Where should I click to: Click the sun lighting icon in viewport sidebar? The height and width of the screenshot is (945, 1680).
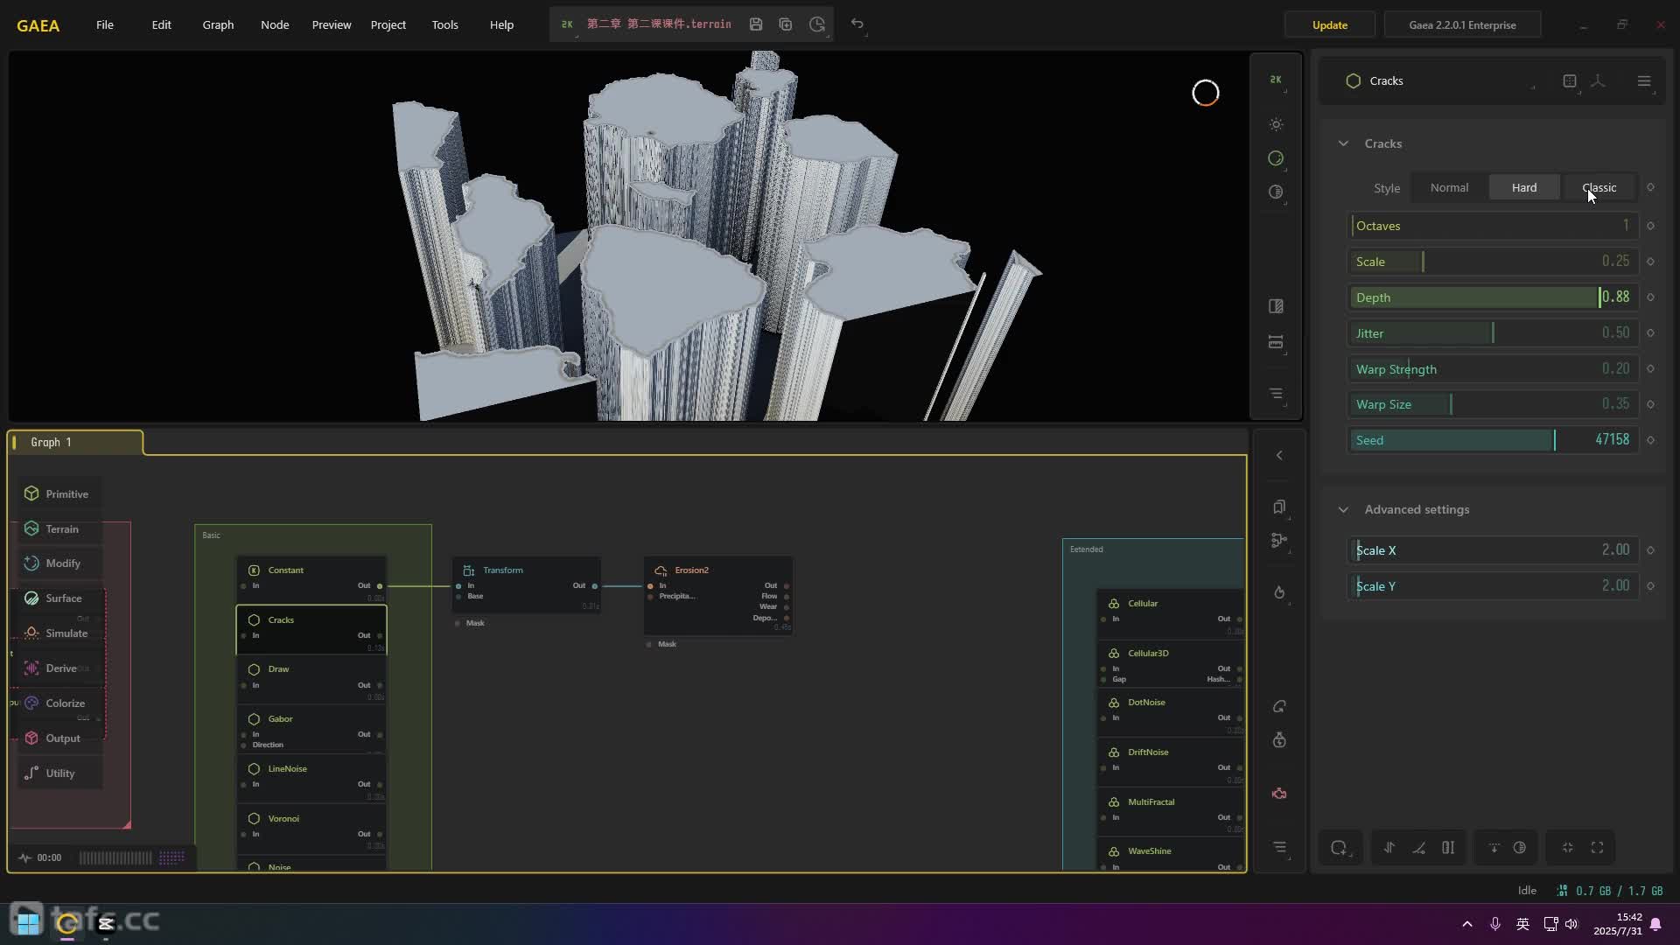tap(1276, 124)
